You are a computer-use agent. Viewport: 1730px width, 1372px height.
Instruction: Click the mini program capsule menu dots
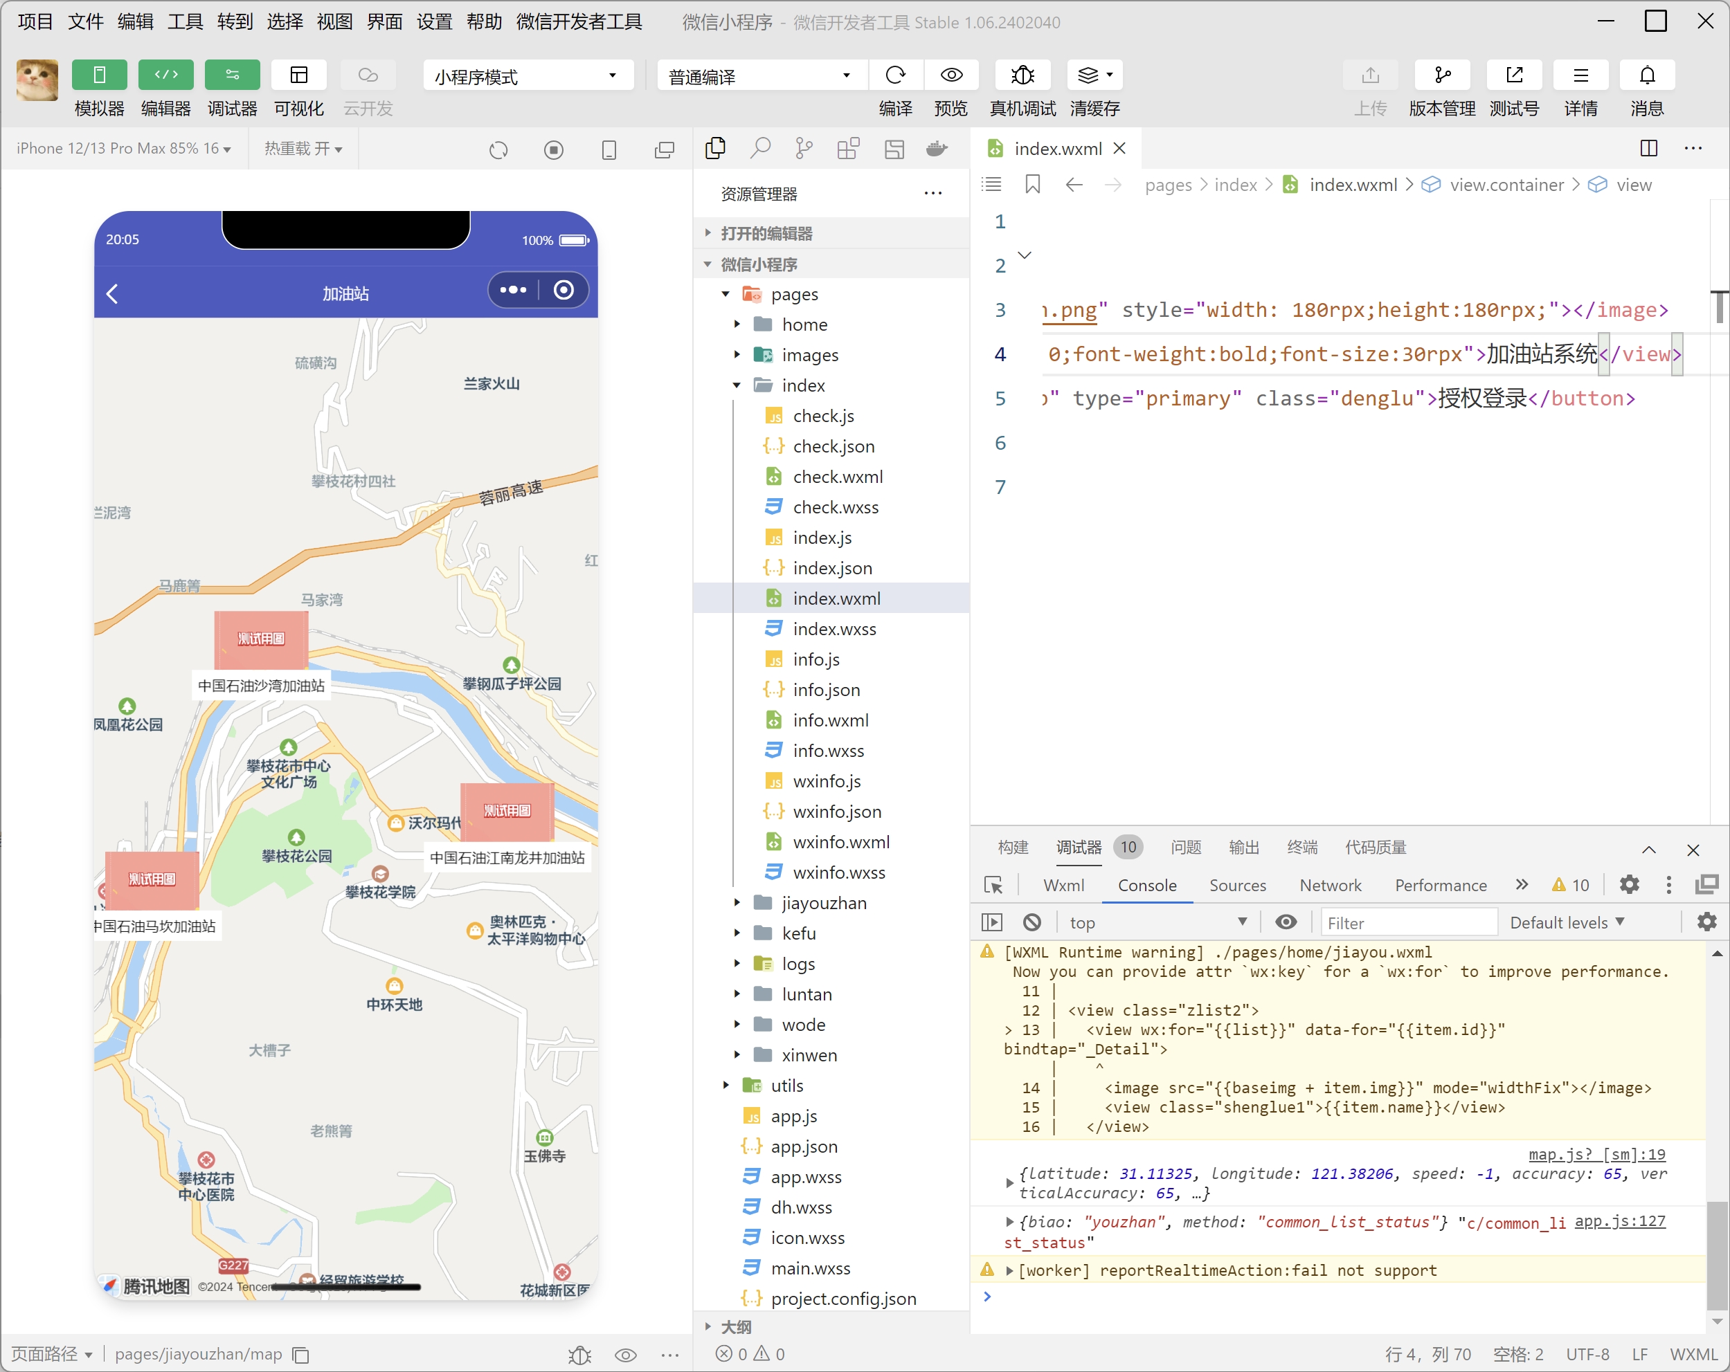coord(514,291)
